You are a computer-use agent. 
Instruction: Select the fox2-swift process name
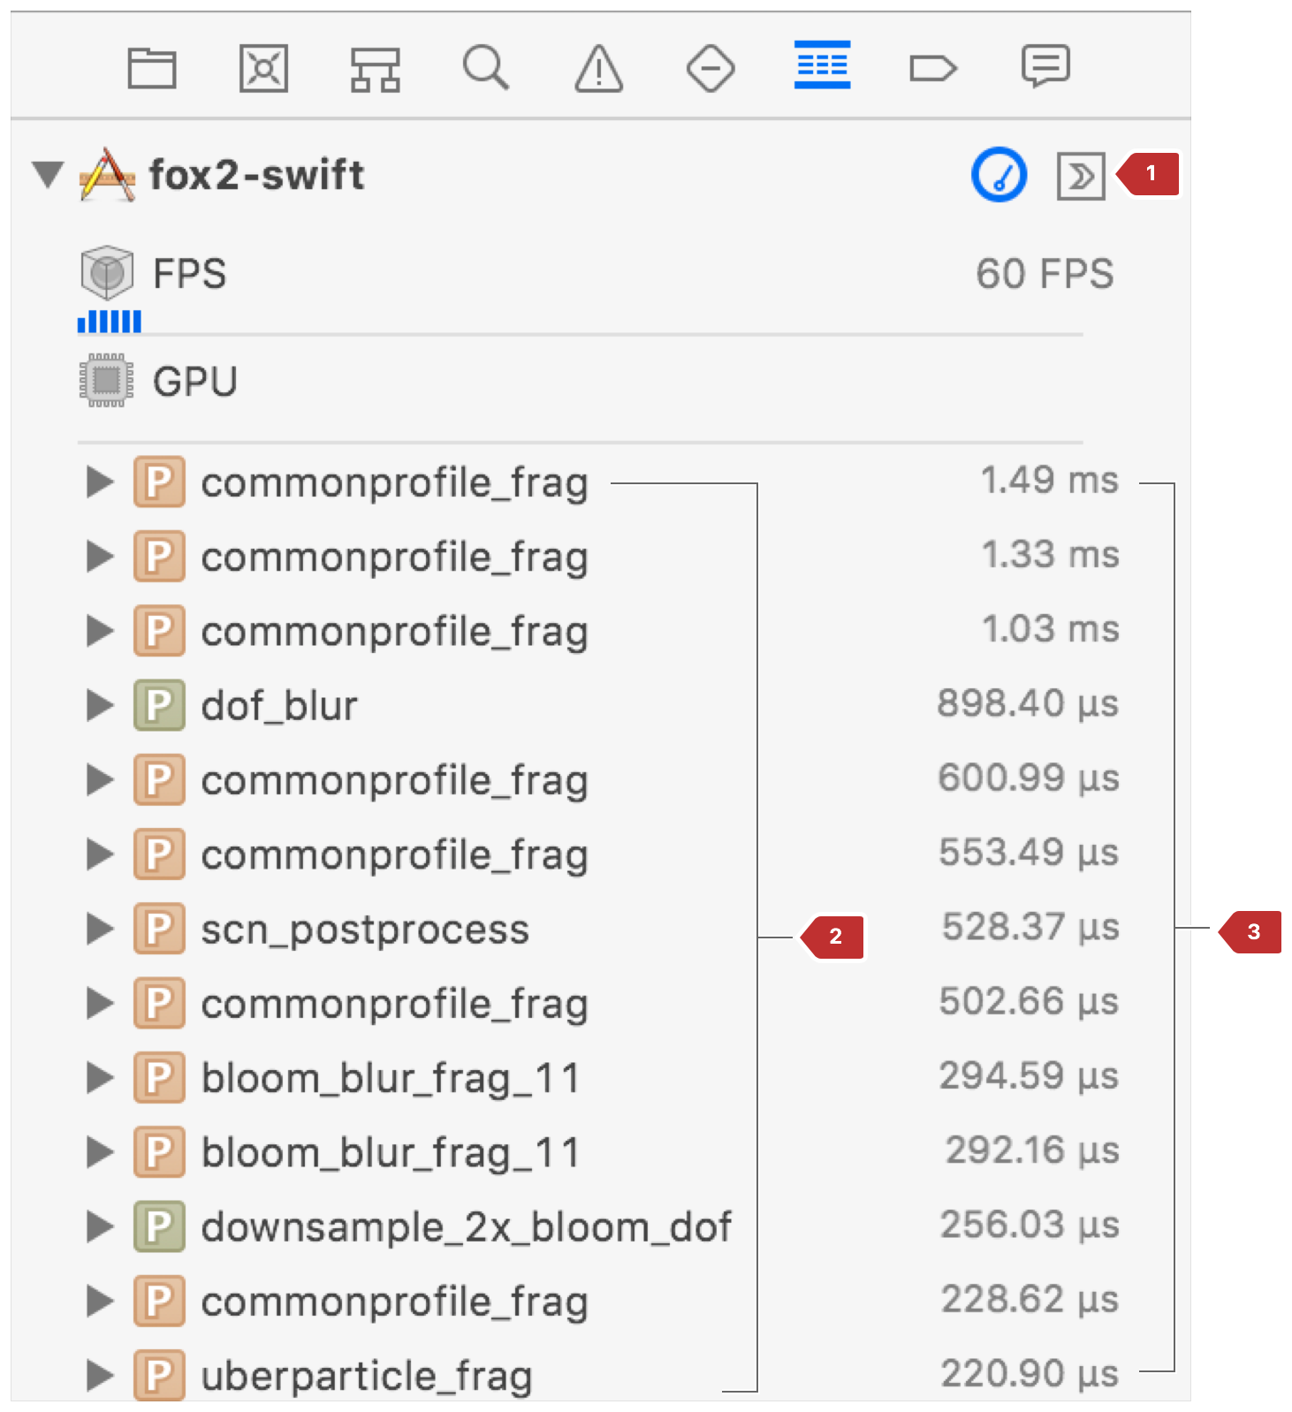tap(256, 174)
